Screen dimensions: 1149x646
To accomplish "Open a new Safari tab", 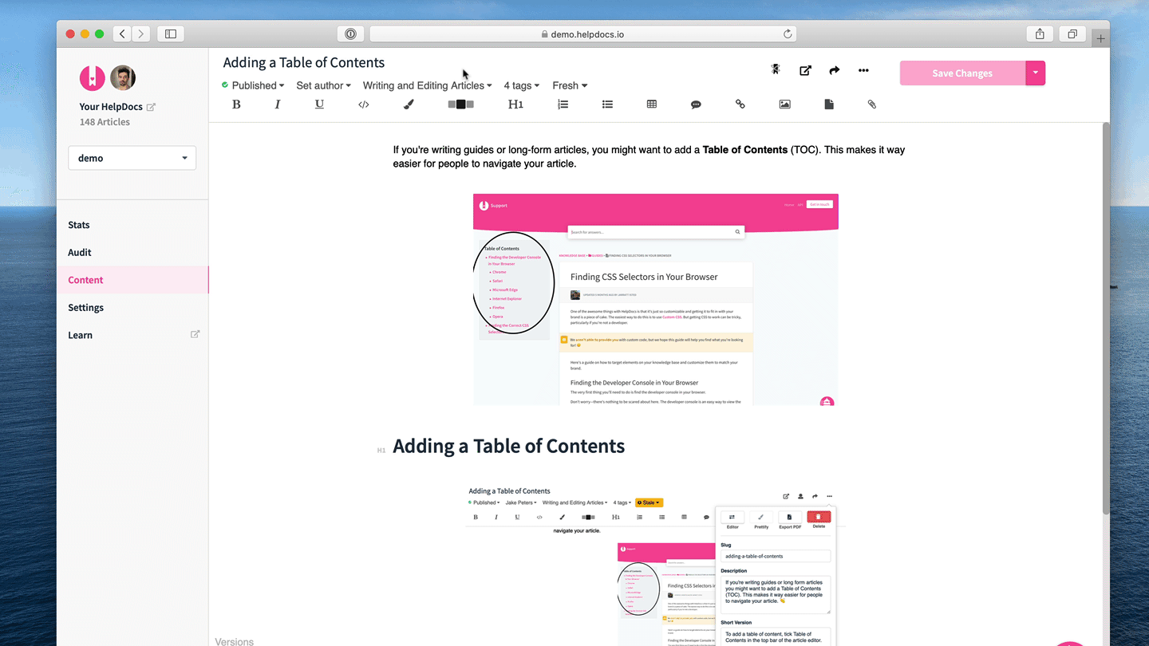I will (1101, 38).
